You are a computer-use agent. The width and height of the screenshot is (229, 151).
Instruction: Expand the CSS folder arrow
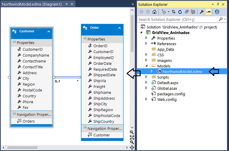pyautogui.click(x=146, y=54)
